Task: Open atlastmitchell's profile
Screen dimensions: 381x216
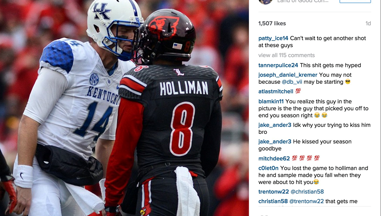Action: click(275, 91)
